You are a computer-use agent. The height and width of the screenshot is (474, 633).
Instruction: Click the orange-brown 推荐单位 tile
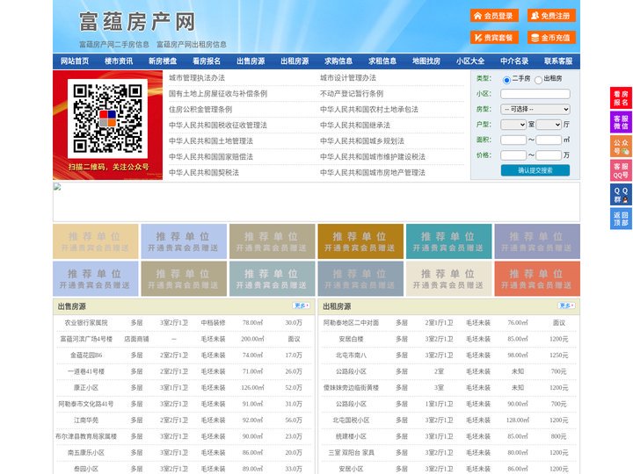pos(360,241)
